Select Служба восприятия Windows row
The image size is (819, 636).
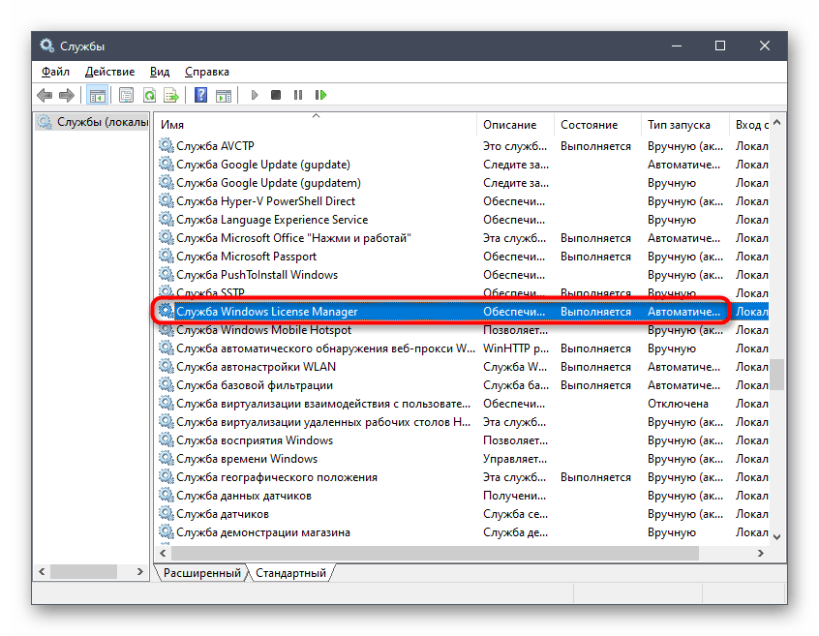(463, 440)
